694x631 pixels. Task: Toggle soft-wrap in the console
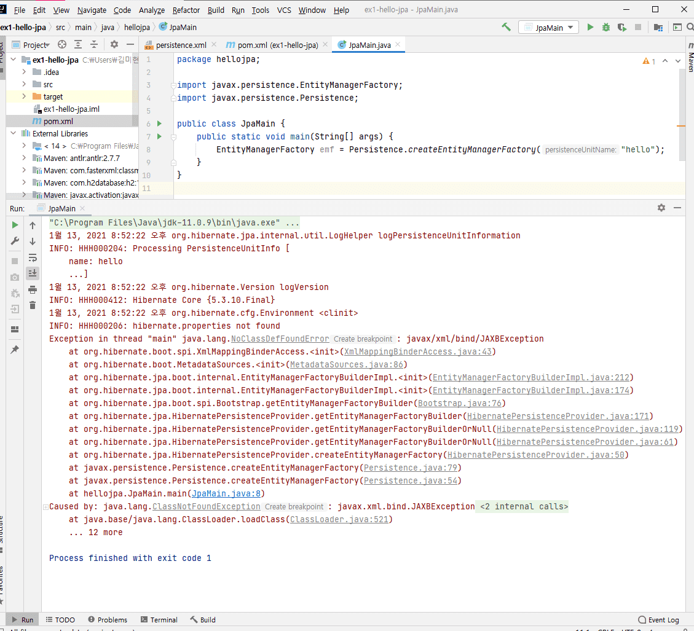tap(33, 257)
